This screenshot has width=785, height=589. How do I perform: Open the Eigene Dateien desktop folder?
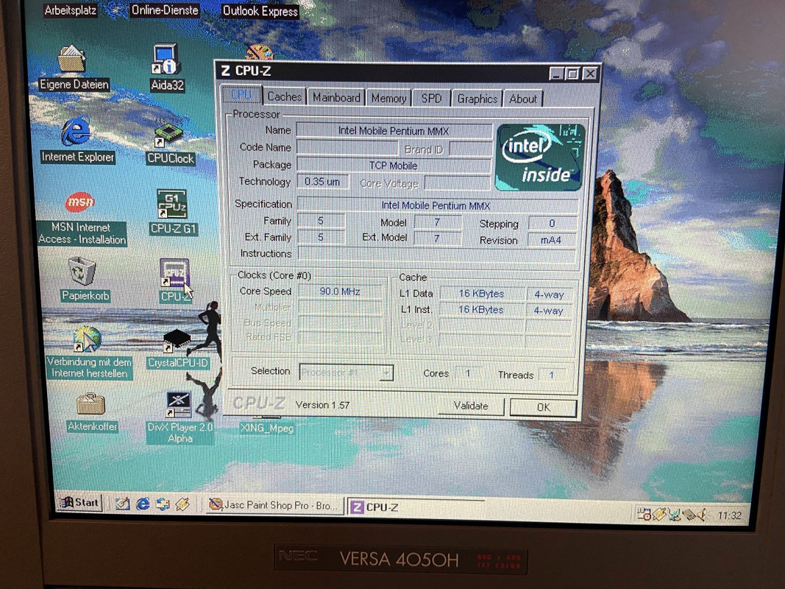(x=73, y=68)
